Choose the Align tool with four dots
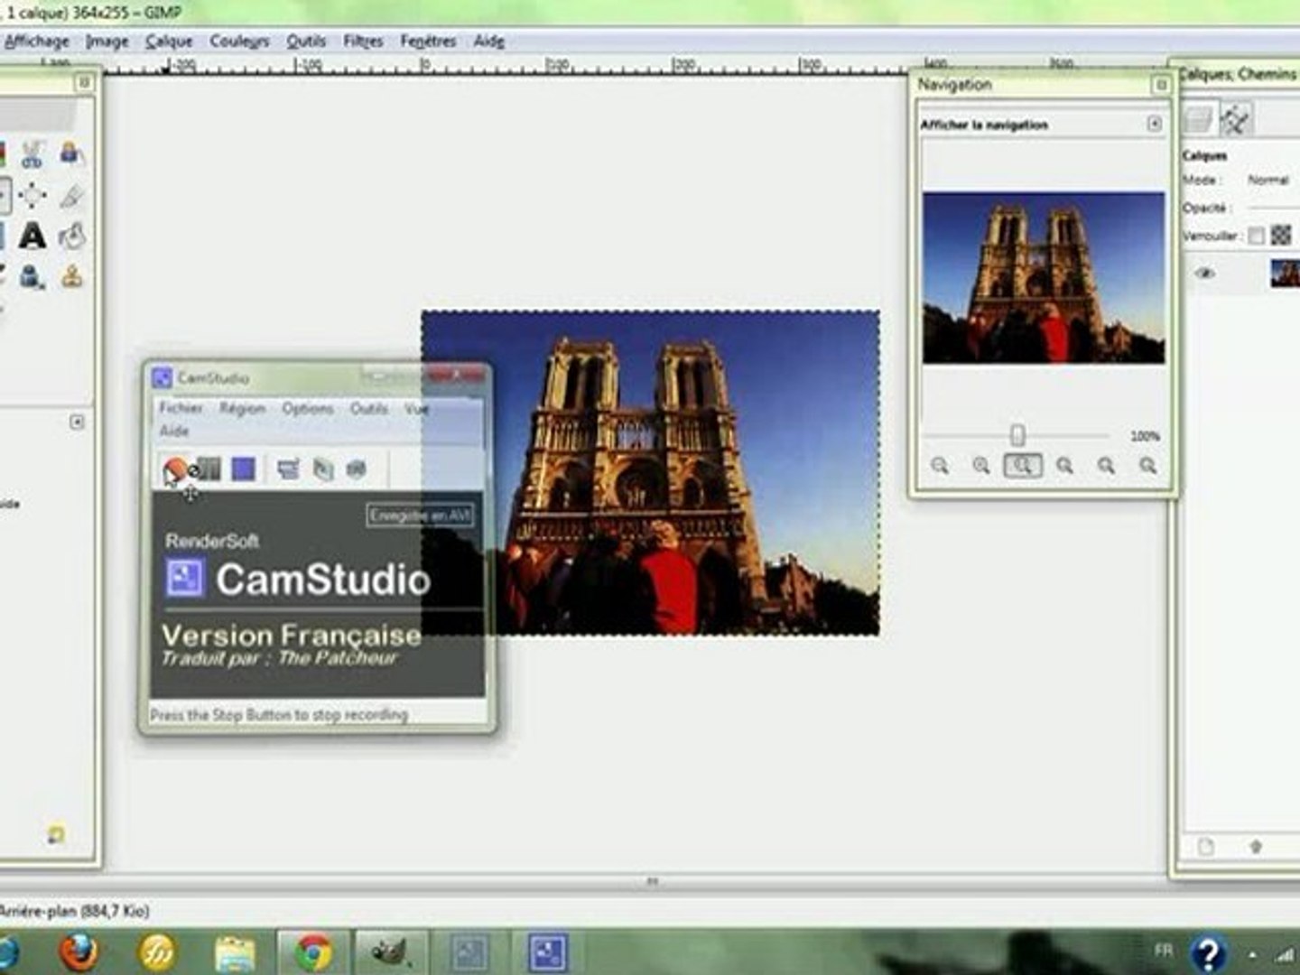The image size is (1300, 975). click(x=32, y=196)
